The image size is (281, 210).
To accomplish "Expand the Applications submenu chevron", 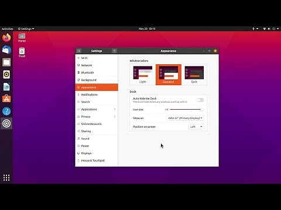I will [115, 109].
